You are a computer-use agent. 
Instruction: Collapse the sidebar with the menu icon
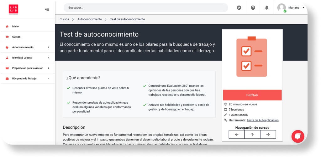[47, 9]
